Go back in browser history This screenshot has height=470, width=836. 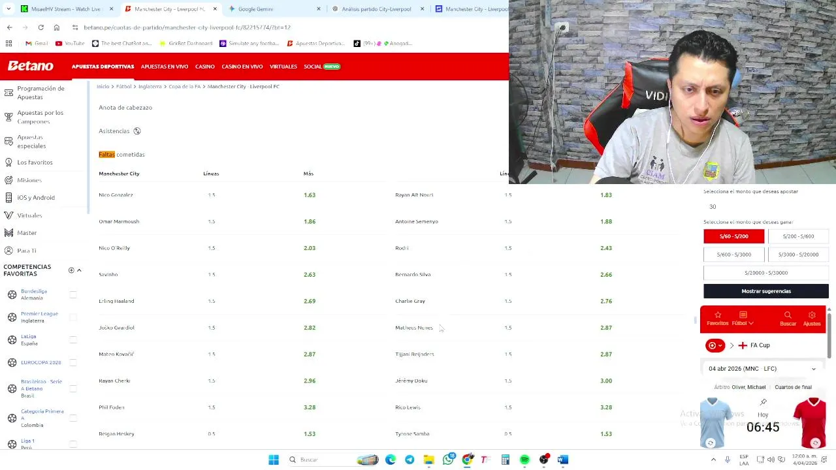[9, 27]
